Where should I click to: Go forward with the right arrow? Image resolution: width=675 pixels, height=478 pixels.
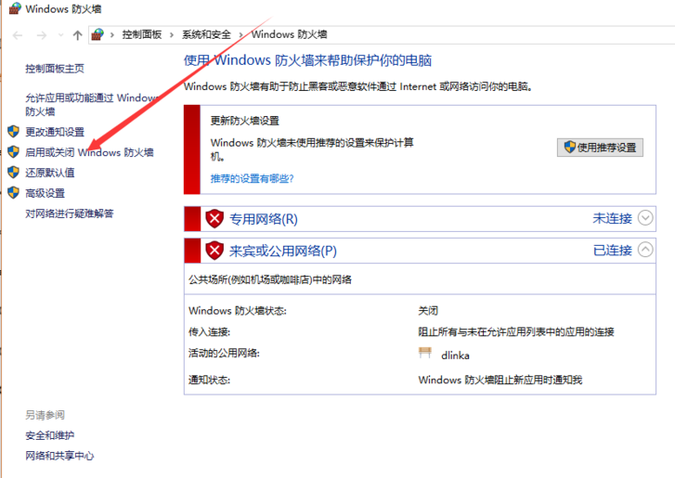tap(42, 35)
